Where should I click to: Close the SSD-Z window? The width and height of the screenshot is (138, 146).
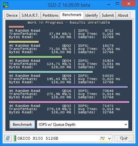pyautogui.click(x=128, y=4)
